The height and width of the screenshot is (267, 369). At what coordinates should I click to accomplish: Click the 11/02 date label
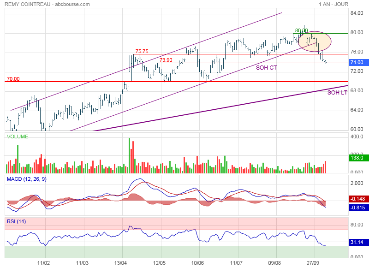point(43,263)
